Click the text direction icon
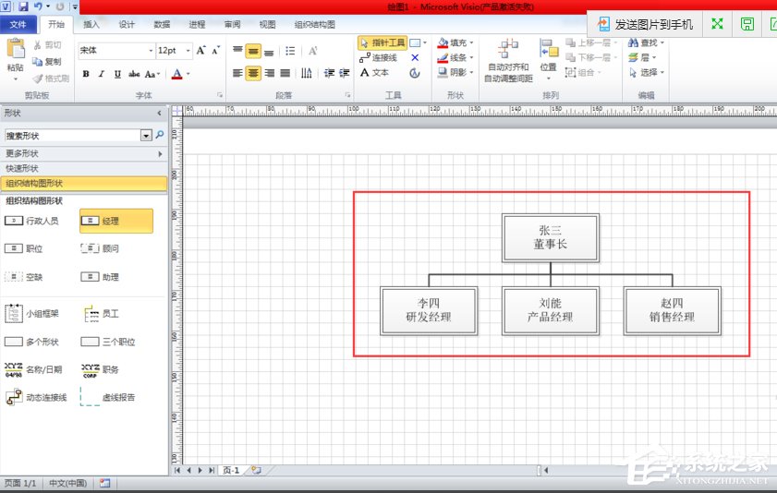 click(x=307, y=73)
